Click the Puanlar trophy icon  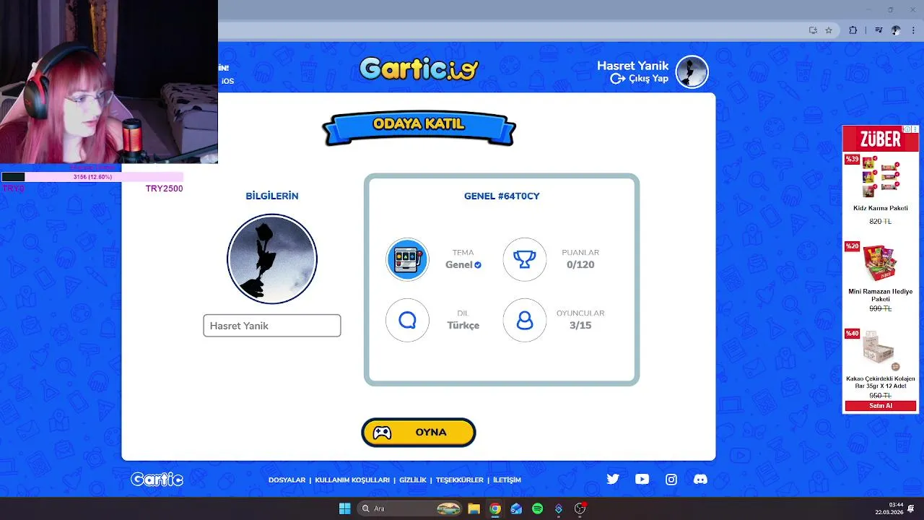pyautogui.click(x=525, y=259)
